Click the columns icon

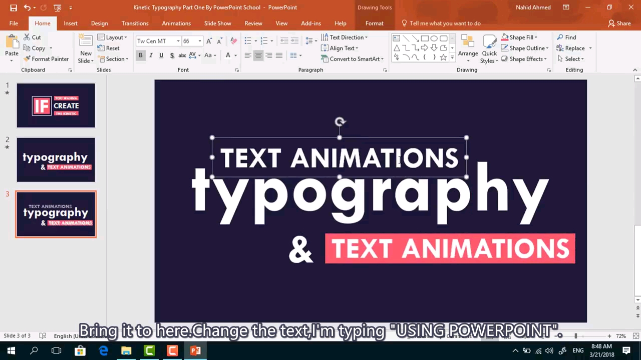coord(293,55)
